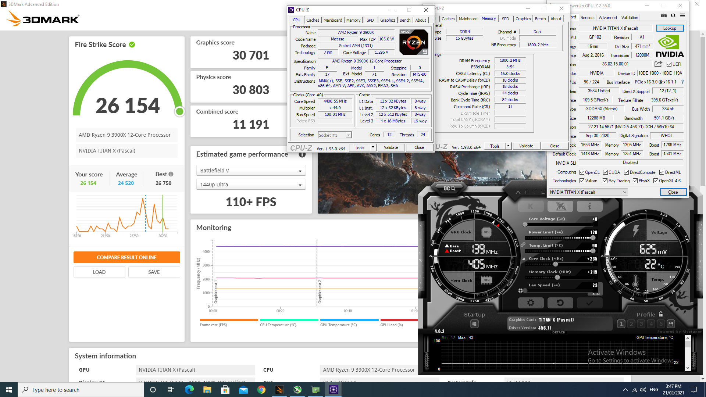Viewport: 706px width, 397px height.
Task: Show hidden system tray icons chevron
Action: (625, 390)
